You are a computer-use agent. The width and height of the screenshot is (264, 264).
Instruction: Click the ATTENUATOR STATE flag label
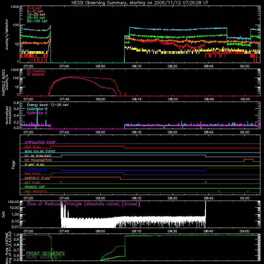[40, 143]
